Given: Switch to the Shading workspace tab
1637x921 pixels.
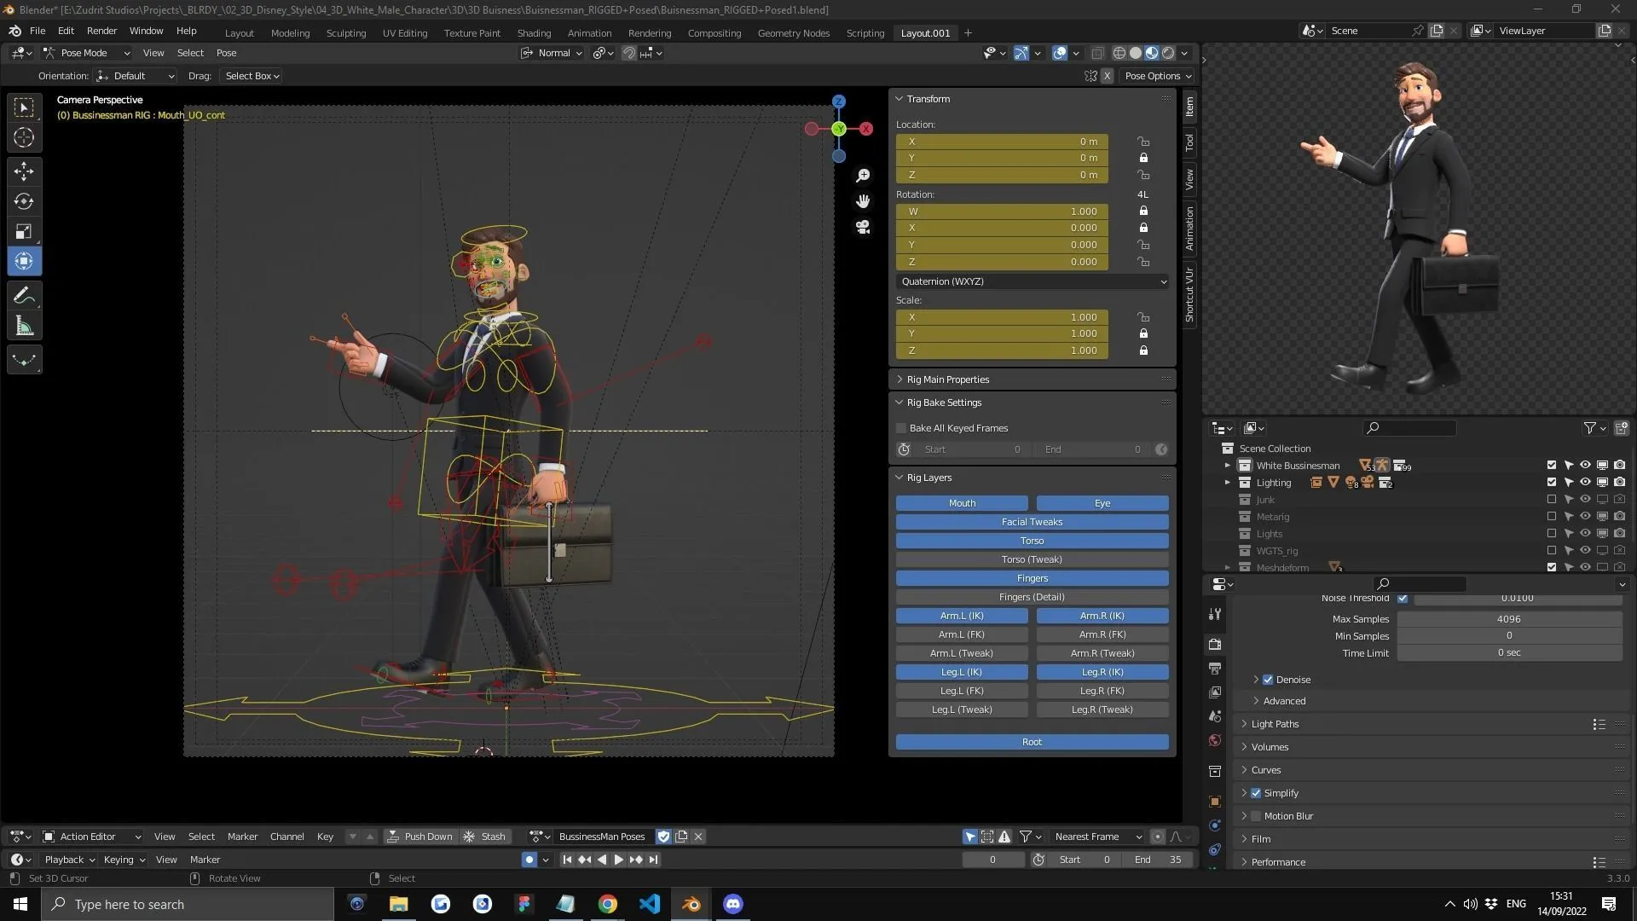Looking at the screenshot, I should click(x=534, y=32).
